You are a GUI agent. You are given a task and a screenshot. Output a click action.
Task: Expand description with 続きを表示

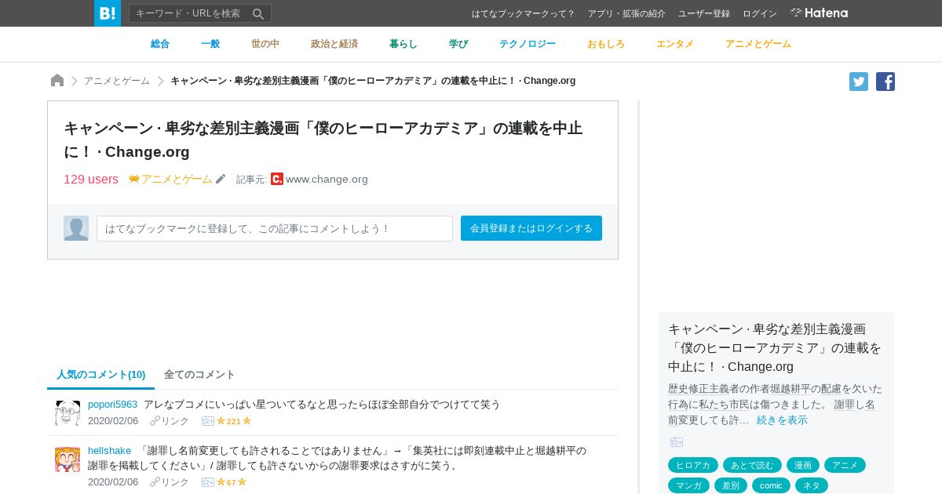(x=782, y=420)
